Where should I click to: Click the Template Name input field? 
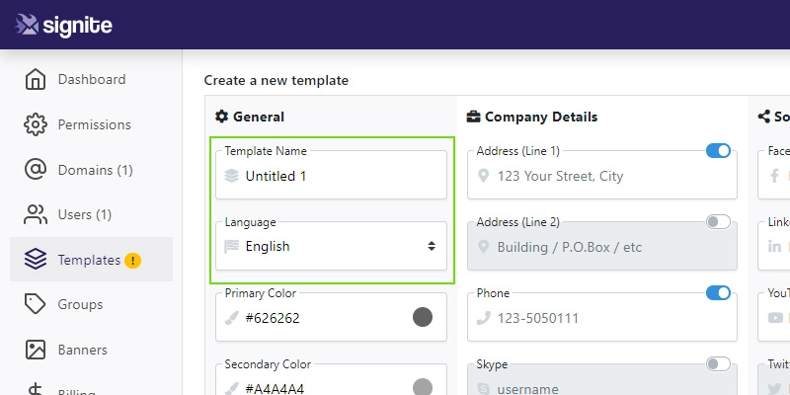[331, 175]
